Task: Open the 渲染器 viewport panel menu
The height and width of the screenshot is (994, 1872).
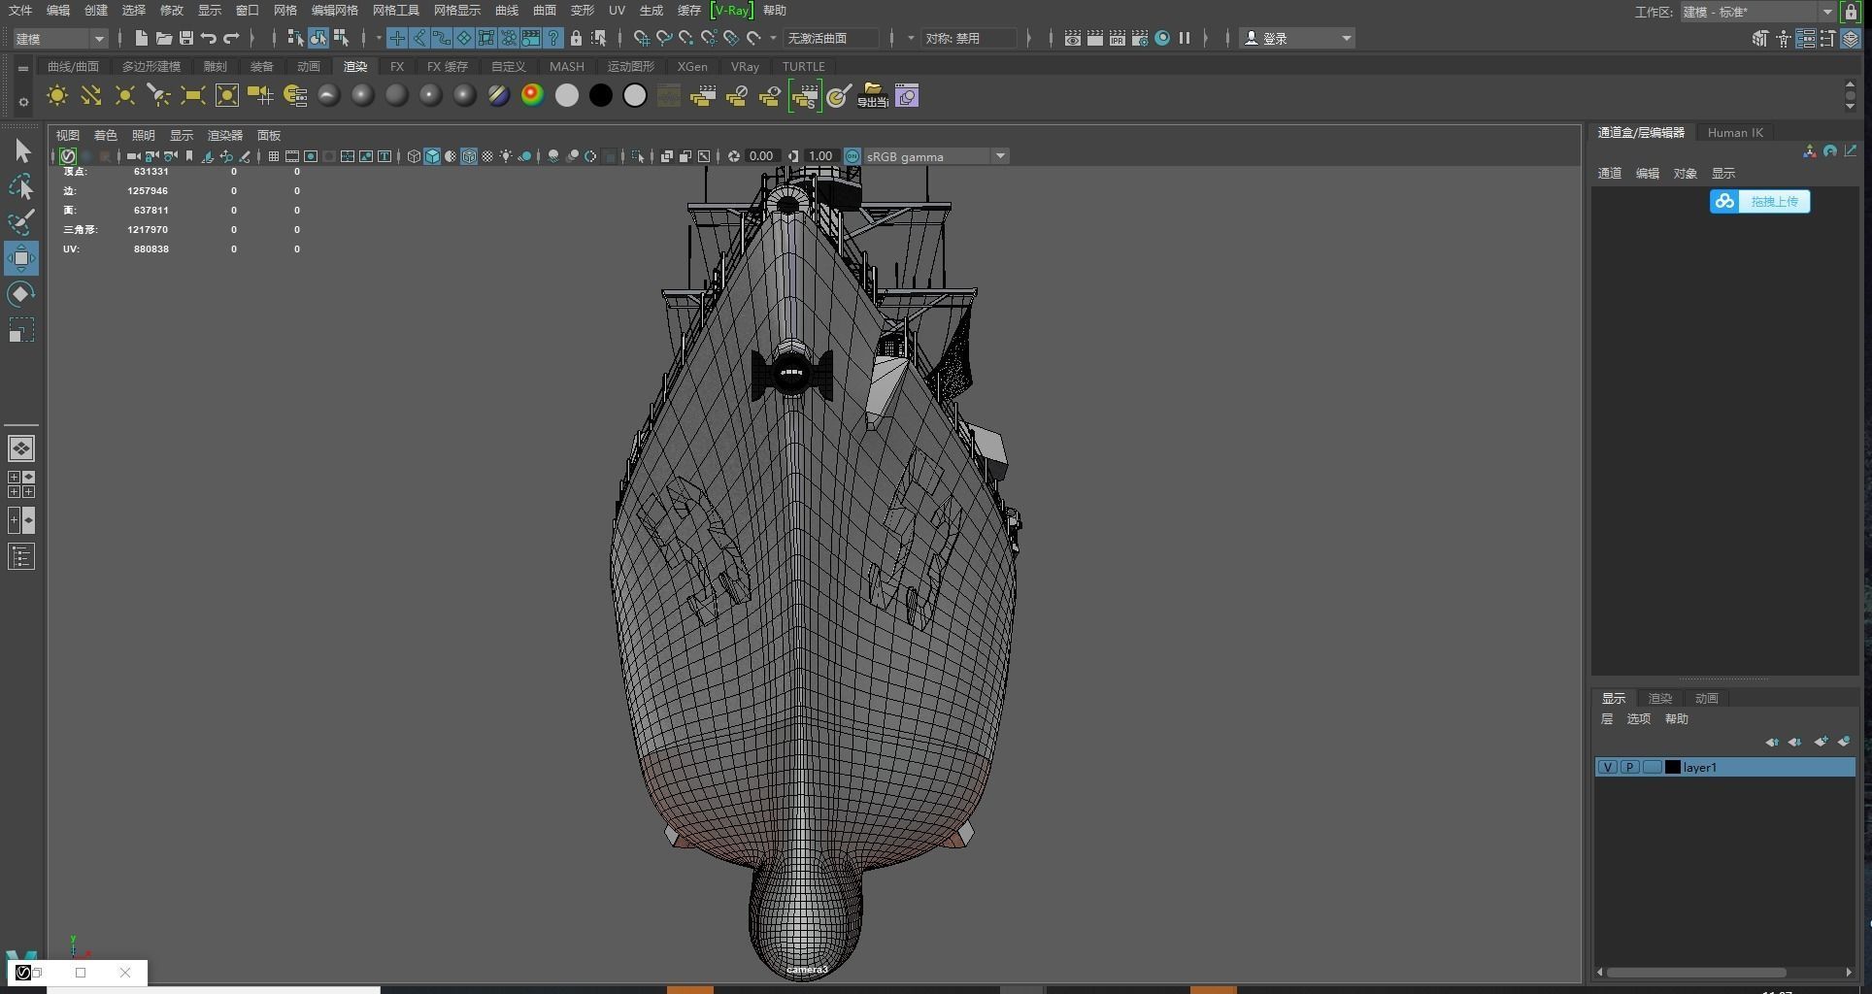Action: click(224, 135)
